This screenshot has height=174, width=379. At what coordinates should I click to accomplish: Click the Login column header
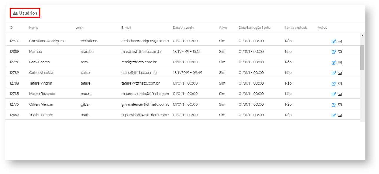pos(79,28)
